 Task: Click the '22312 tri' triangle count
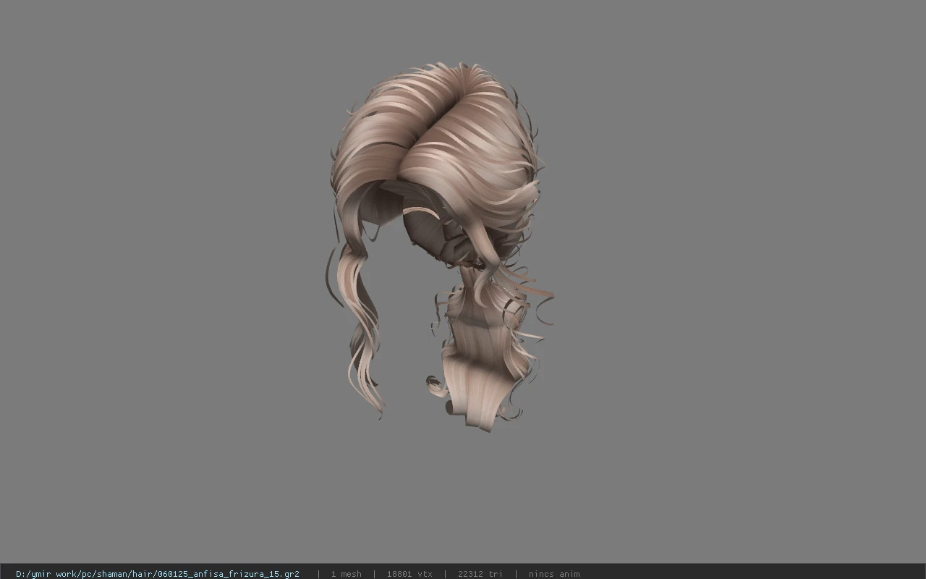pos(480,574)
